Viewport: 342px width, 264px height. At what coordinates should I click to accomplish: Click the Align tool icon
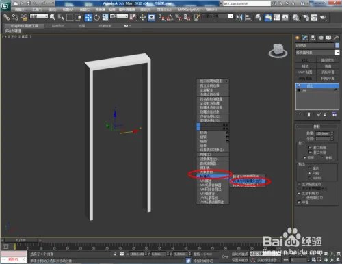(x=248, y=17)
